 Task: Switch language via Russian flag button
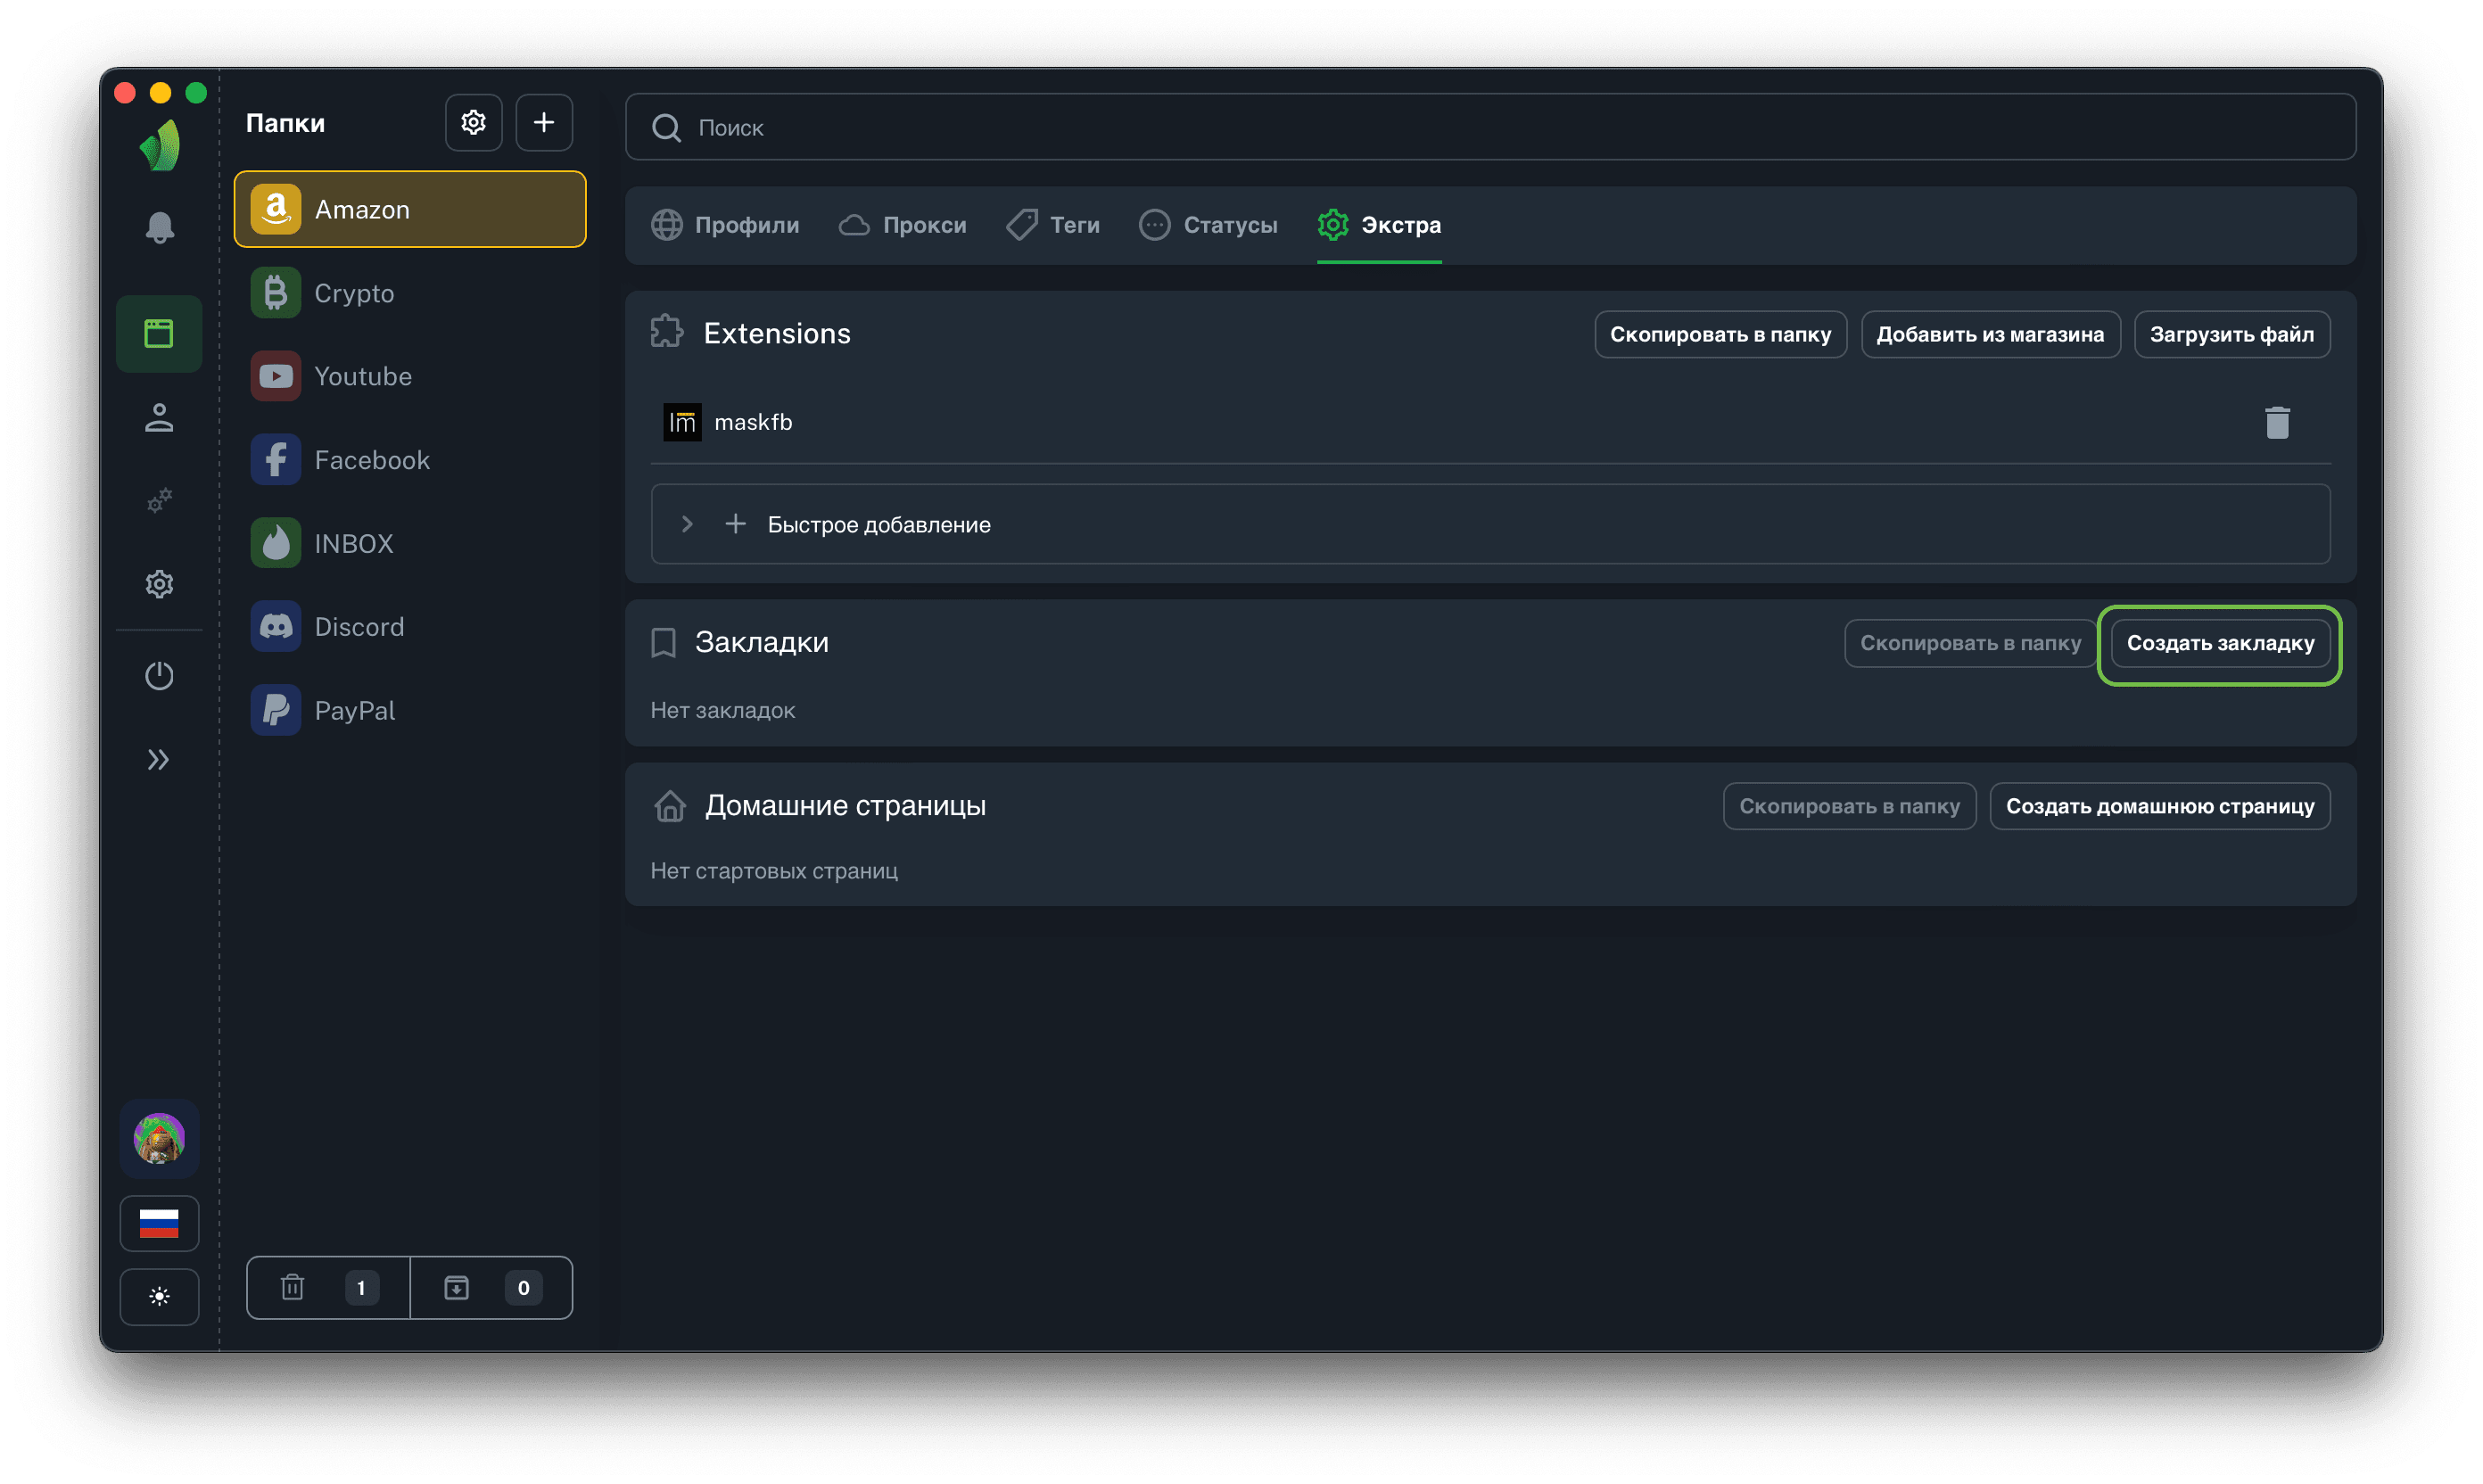(x=159, y=1223)
